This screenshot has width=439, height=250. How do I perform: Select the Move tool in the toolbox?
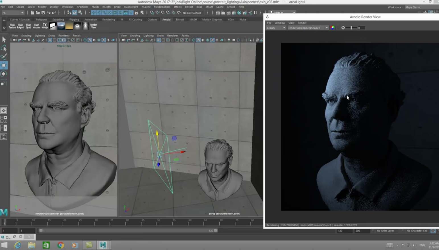click(x=4, y=65)
